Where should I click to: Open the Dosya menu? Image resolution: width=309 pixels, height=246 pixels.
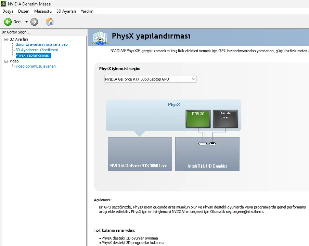click(x=8, y=11)
